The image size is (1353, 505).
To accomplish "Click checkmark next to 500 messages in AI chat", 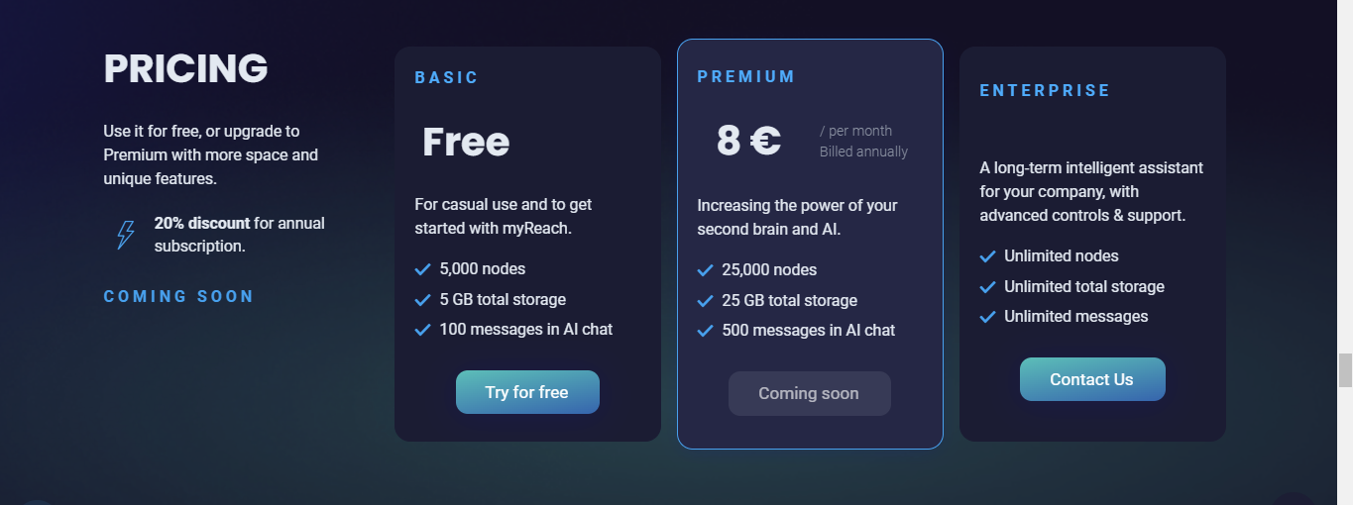I will pyautogui.click(x=705, y=331).
